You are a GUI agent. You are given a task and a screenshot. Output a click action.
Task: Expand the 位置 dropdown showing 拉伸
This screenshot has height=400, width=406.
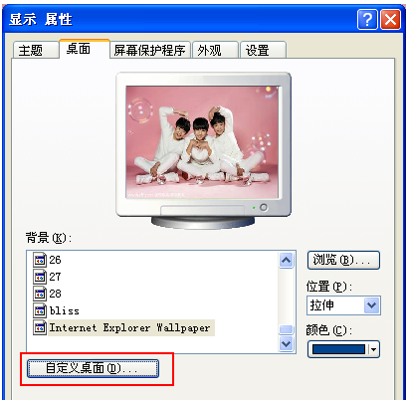(371, 305)
